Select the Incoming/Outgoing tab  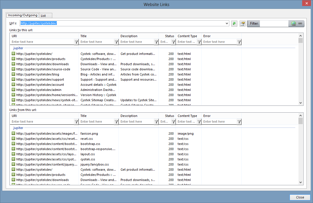(23, 15)
